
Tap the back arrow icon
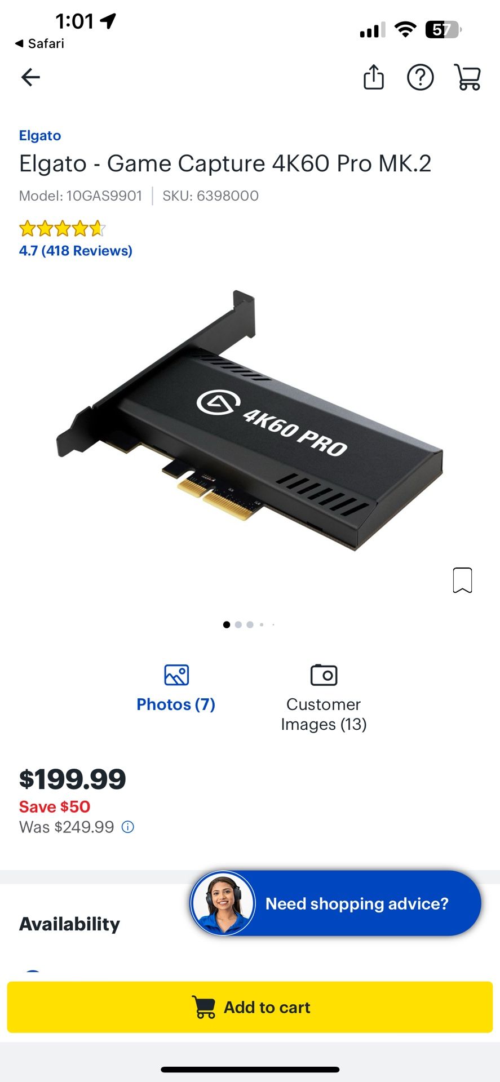coord(30,77)
